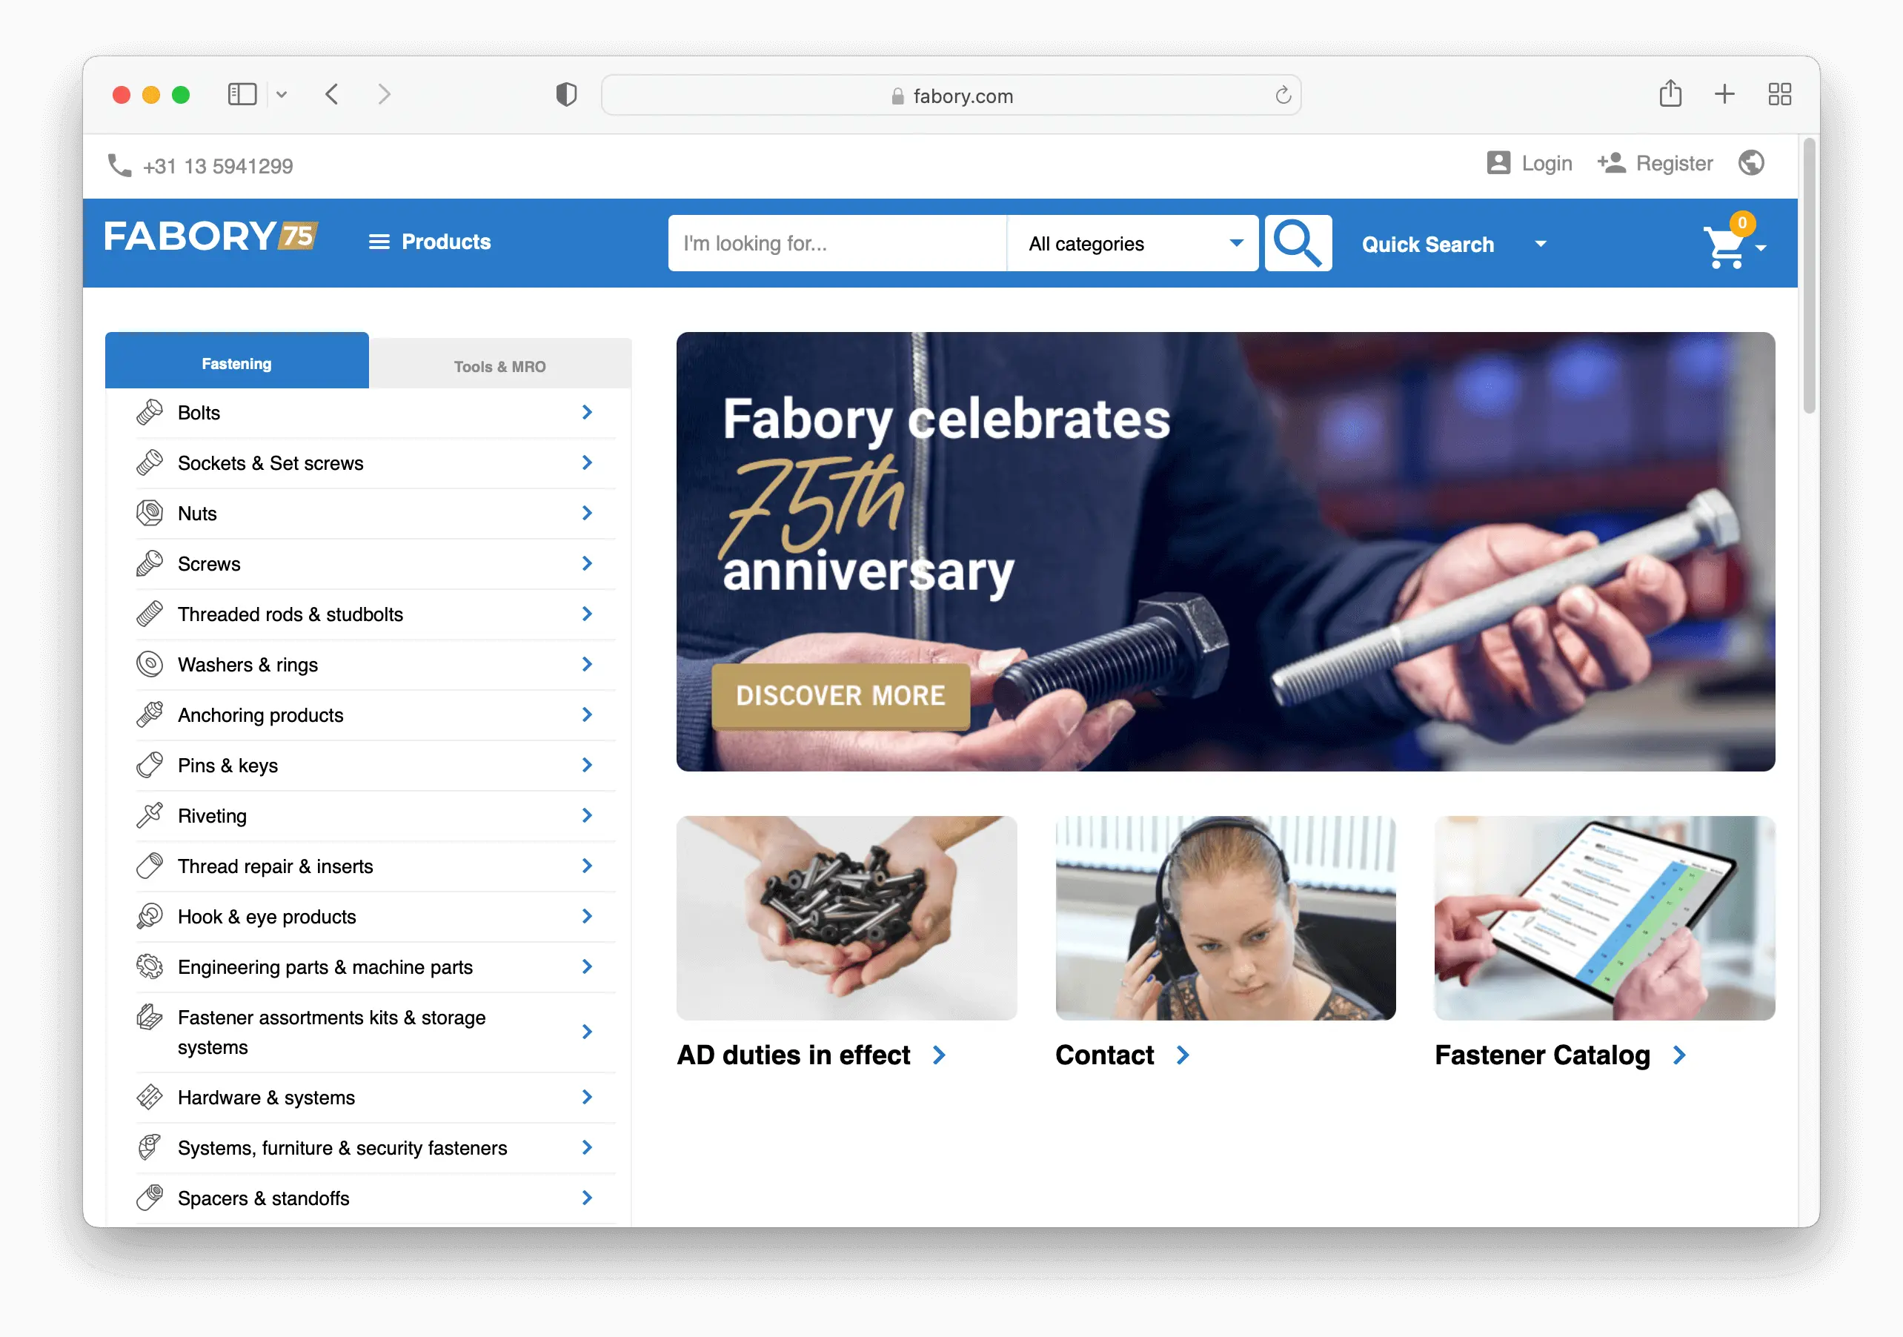Open the Fastener Catalog link
1903x1337 pixels.
coord(1541,1055)
